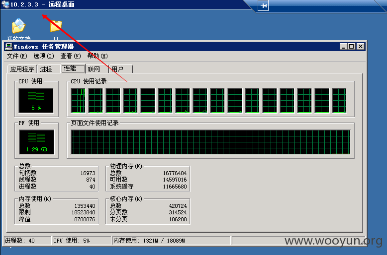Switch to the 应用程序 tab

[x=22, y=69]
